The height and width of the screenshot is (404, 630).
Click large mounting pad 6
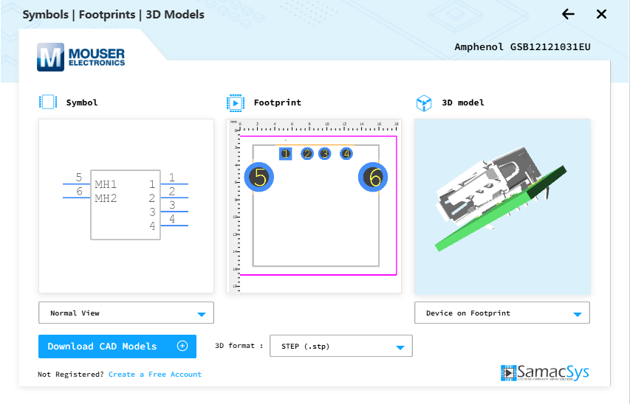pos(373,177)
